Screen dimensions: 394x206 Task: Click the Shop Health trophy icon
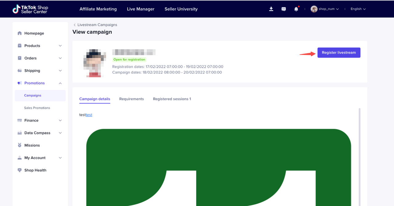tap(20, 170)
